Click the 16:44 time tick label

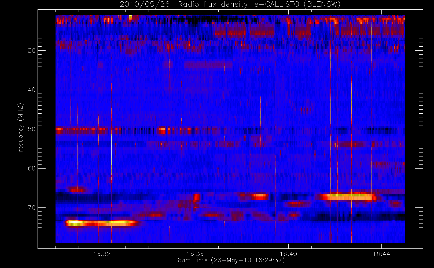[x=381, y=254]
